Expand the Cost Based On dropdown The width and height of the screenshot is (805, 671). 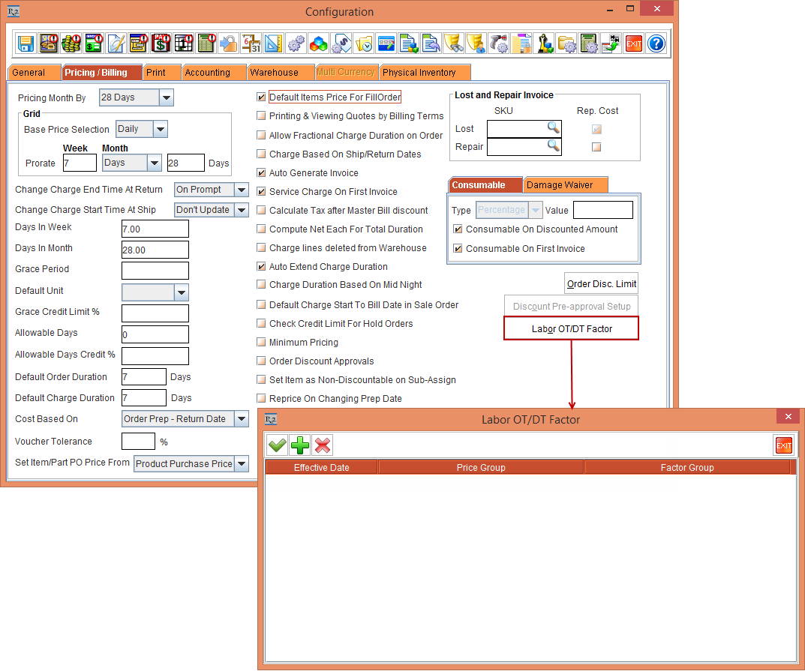241,418
